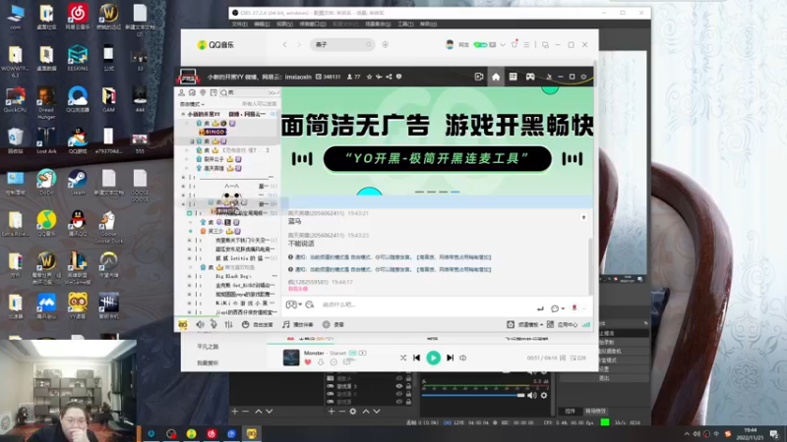Open YY audio mixer settings icon
Image resolution: width=787 pixels, height=442 pixels.
[228, 325]
